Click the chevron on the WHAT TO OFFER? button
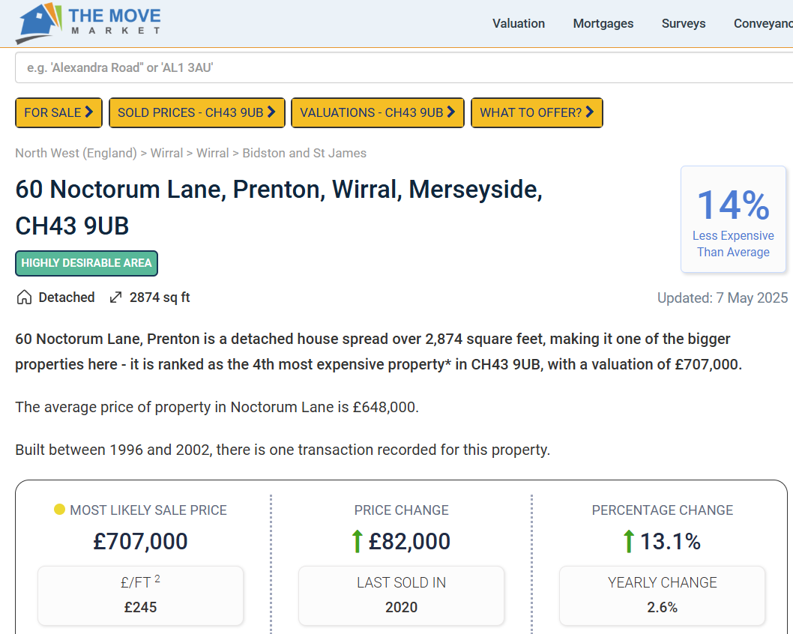This screenshot has width=793, height=634. click(x=590, y=112)
